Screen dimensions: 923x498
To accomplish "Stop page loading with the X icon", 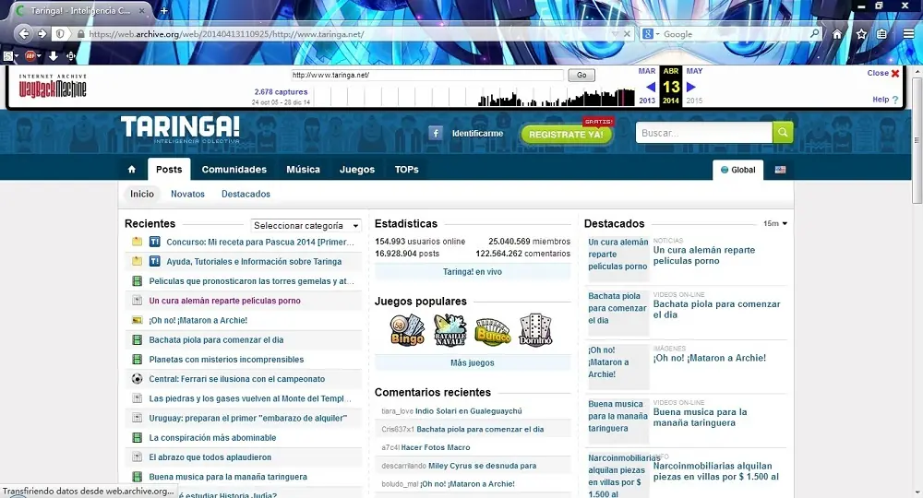I will tap(627, 34).
